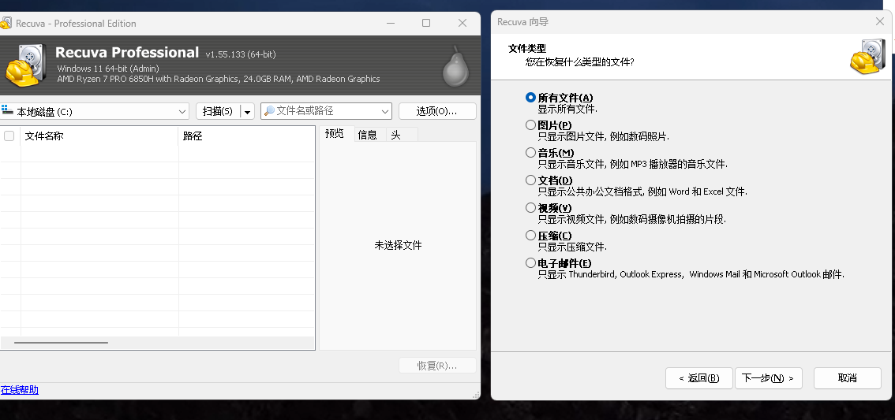Switch to the 头 header tab

(396, 135)
